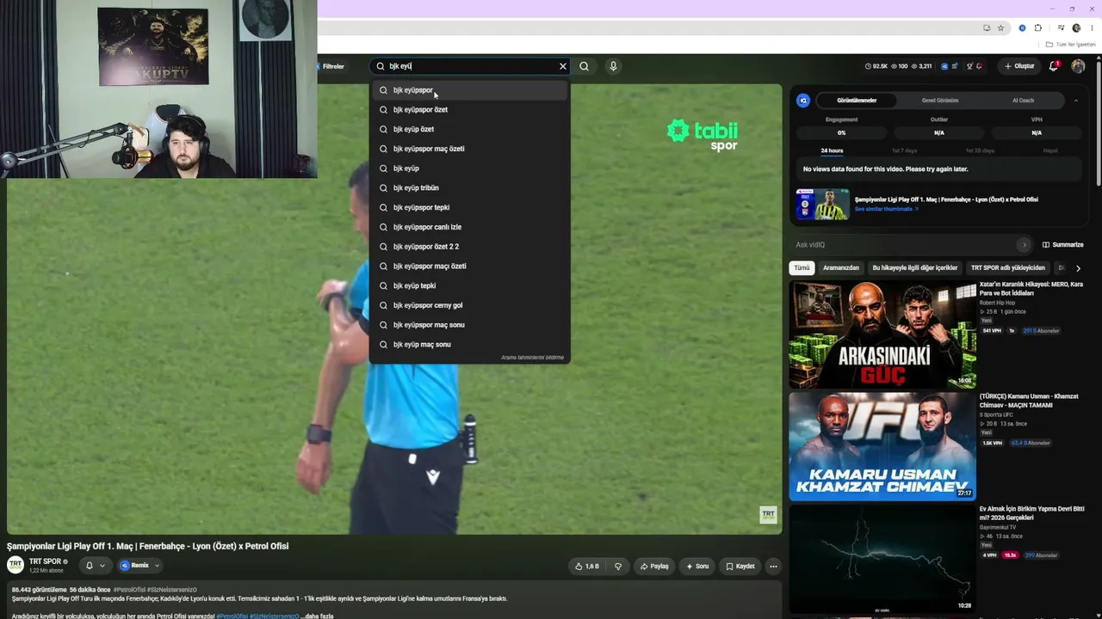The image size is (1102, 619).
Task: Open Chrome media control icon
Action: [1061, 28]
